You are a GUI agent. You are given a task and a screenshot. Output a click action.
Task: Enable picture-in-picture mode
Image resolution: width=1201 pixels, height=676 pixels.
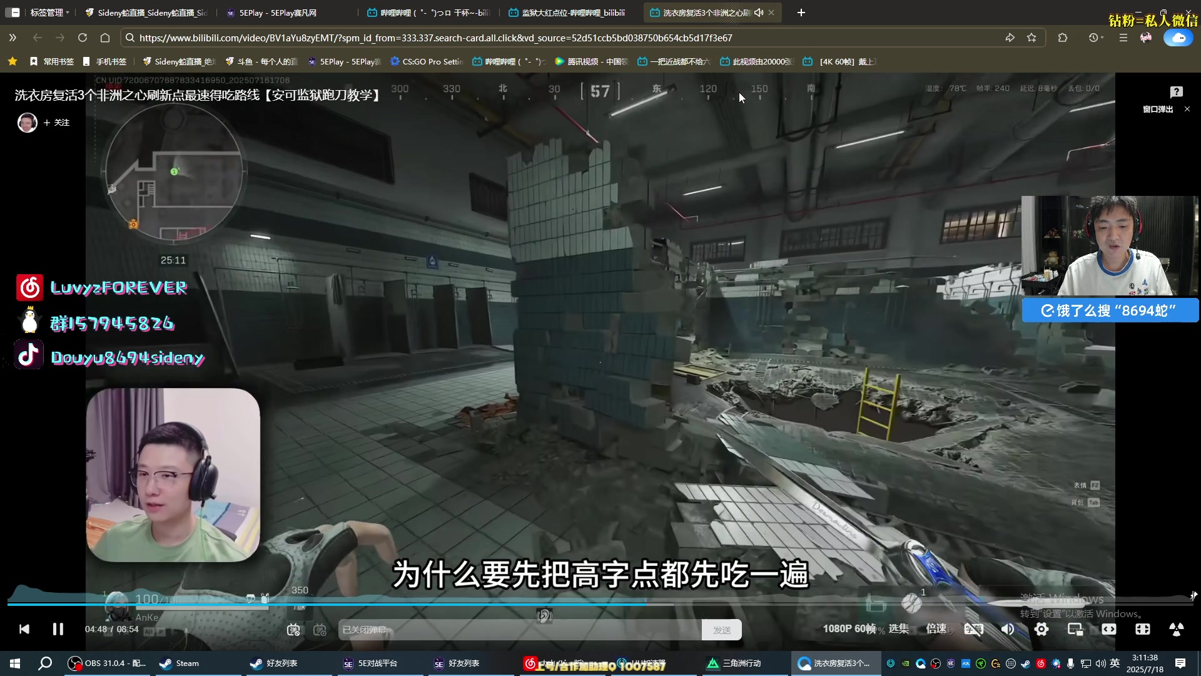(x=1075, y=629)
